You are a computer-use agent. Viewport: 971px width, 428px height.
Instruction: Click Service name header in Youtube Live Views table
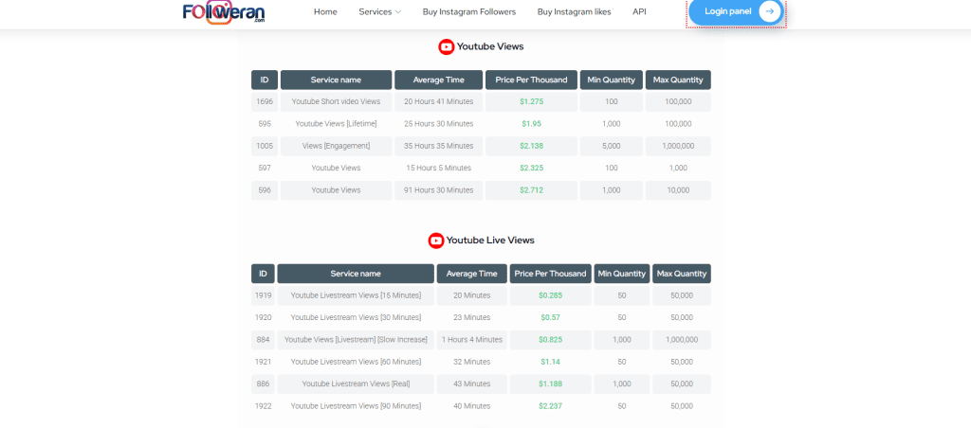pos(356,274)
